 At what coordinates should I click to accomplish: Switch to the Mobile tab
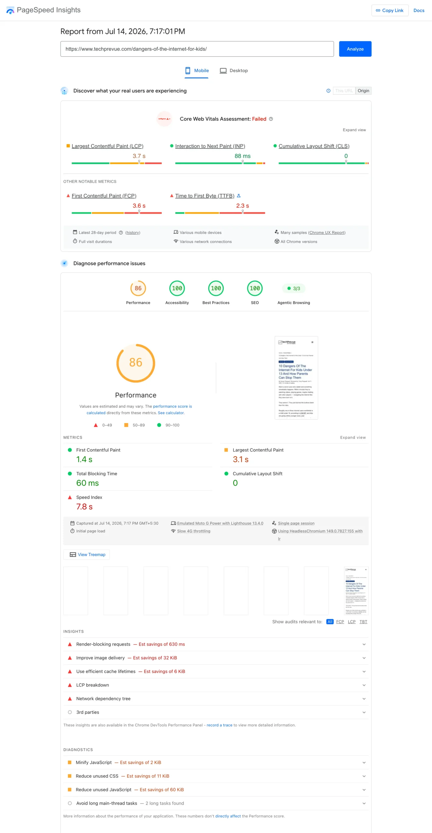pyautogui.click(x=197, y=71)
